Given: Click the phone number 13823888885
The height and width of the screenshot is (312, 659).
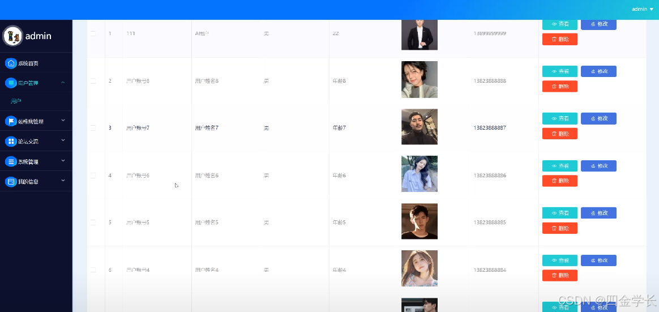Looking at the screenshot, I should pos(490,223).
